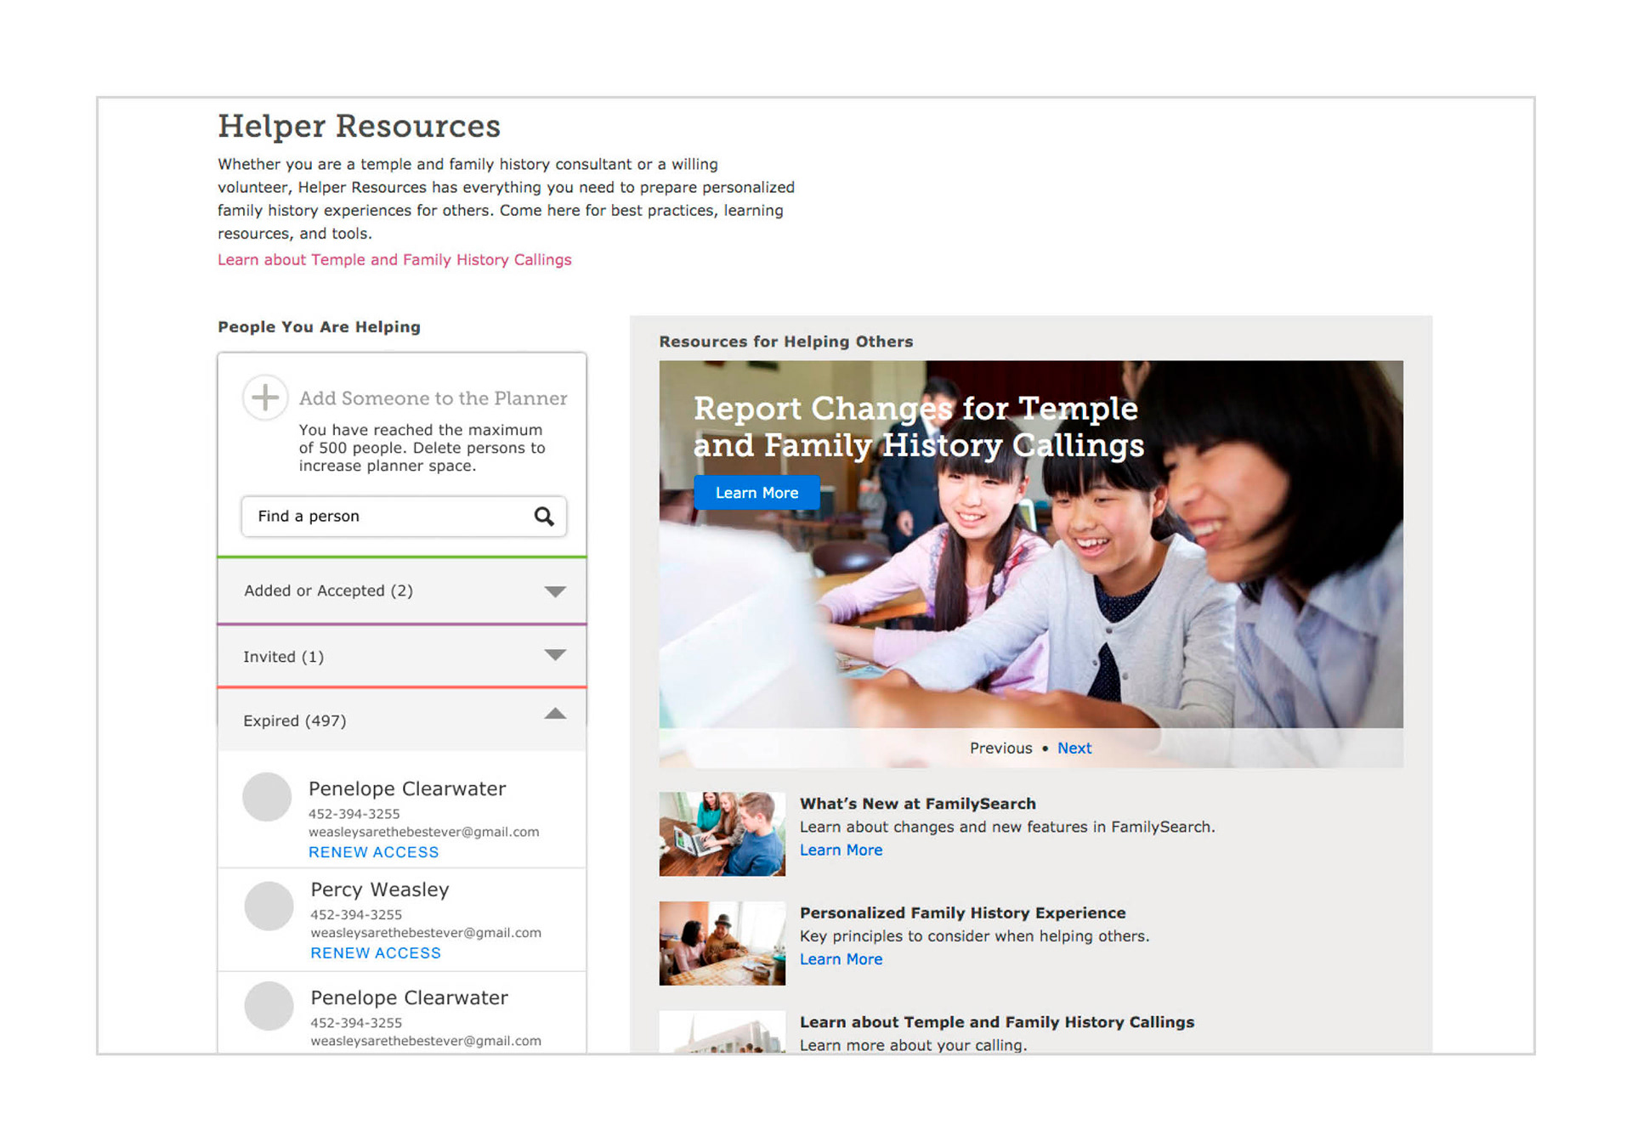
Task: Open Learn about Temple and Family History Callings link
Action: [394, 260]
